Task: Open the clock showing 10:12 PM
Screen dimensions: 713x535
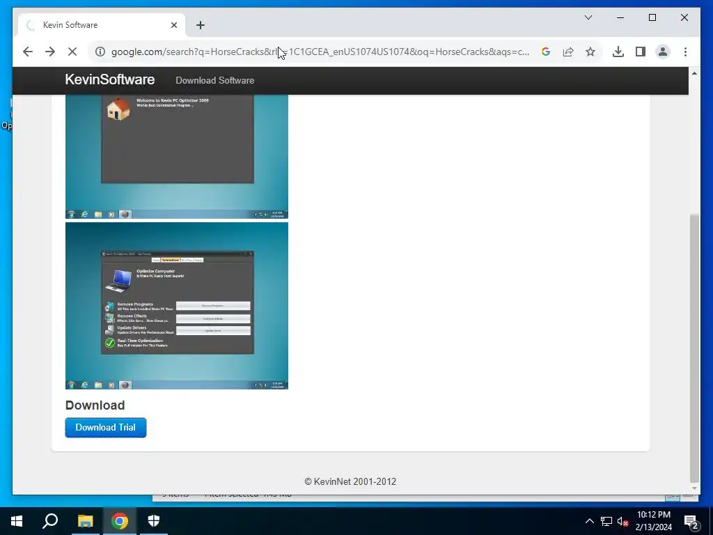Action: coord(653,521)
